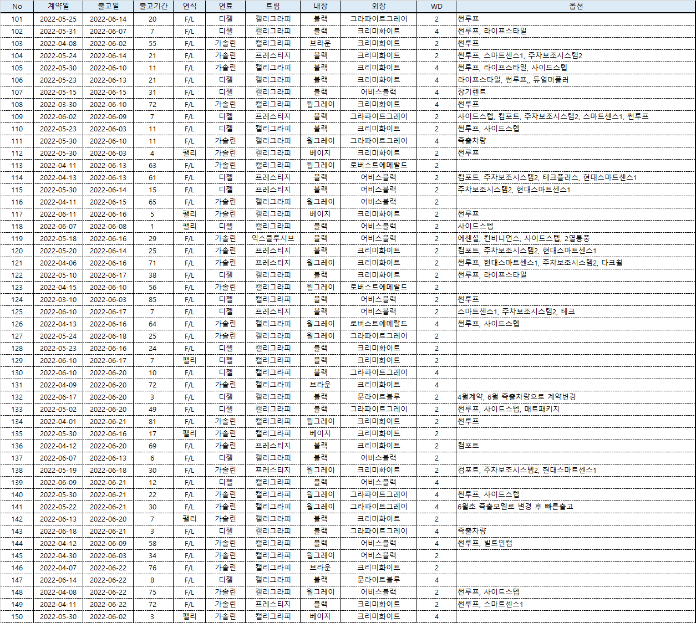This screenshot has height=623, width=696.
Task: Click the 내장 column header
Action: (x=321, y=6)
